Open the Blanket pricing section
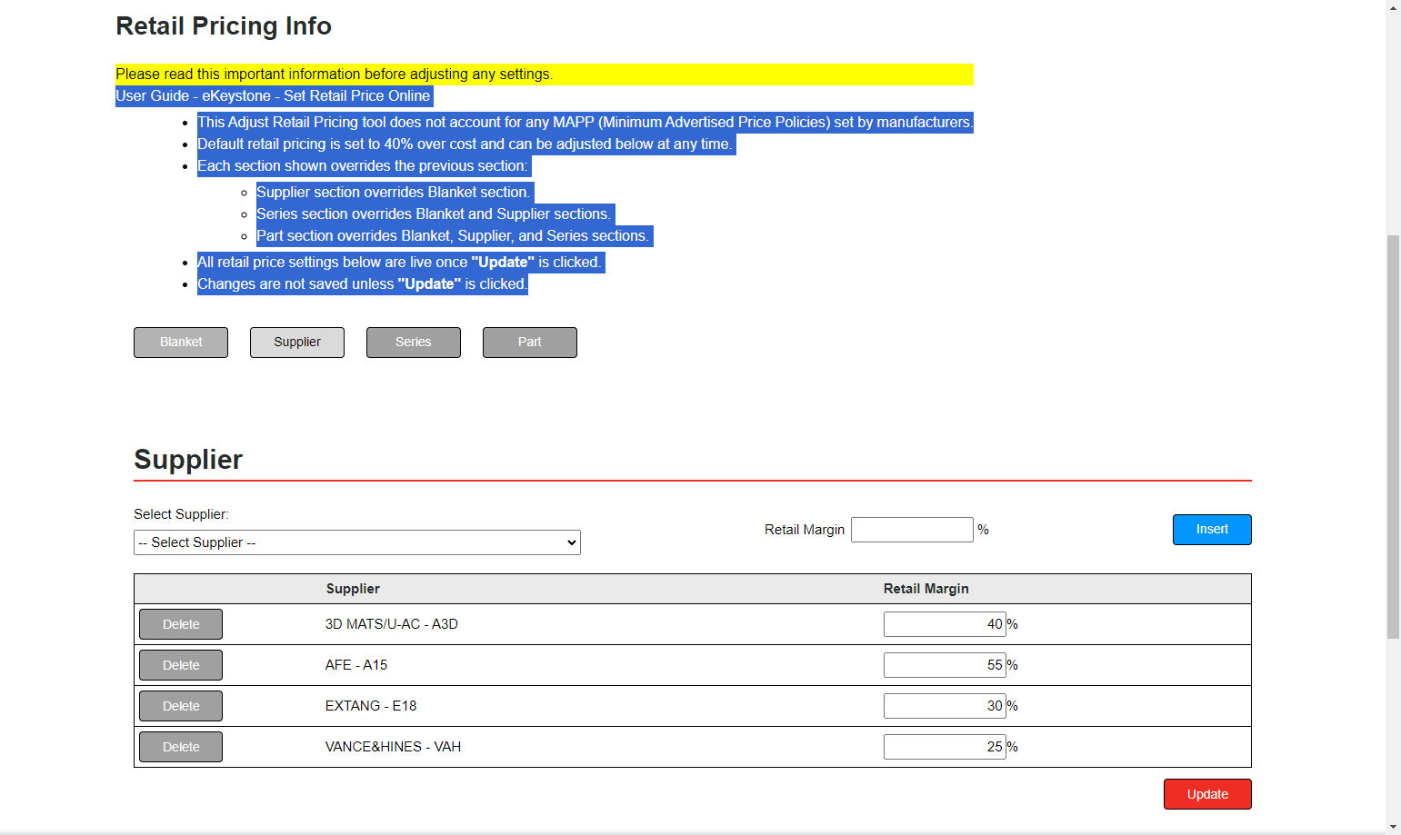This screenshot has height=835, width=1401. [x=181, y=343]
